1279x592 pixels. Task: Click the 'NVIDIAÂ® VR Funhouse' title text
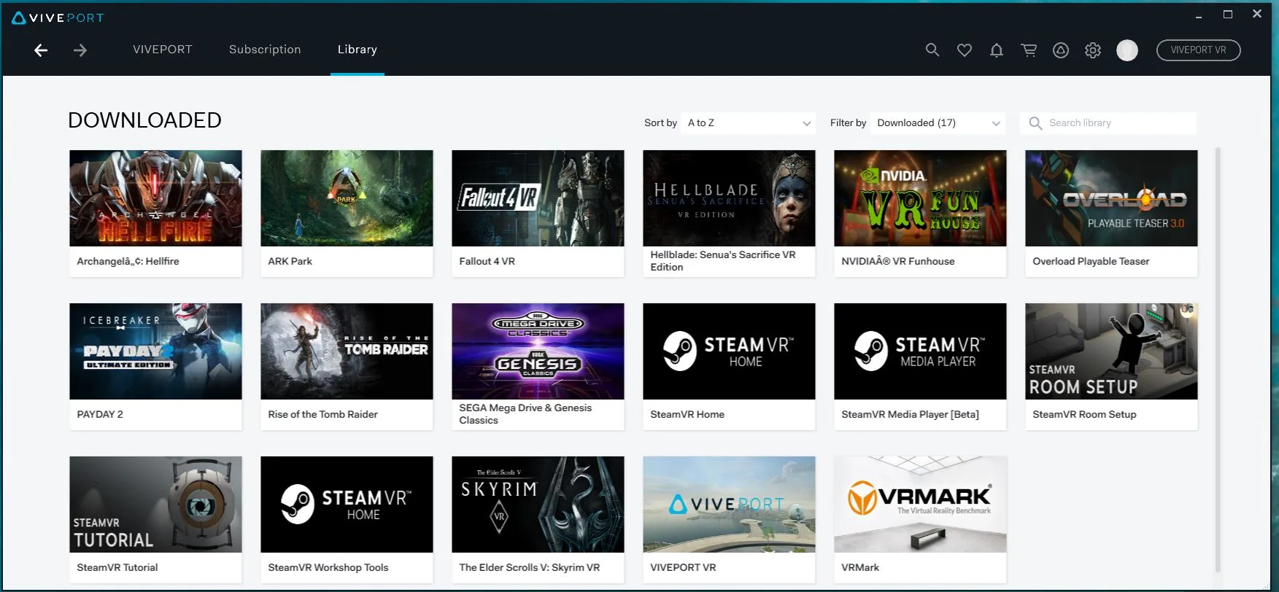(x=897, y=261)
